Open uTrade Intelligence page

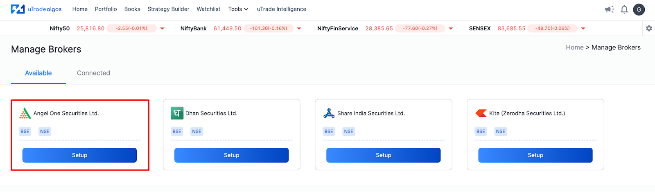[x=282, y=9]
